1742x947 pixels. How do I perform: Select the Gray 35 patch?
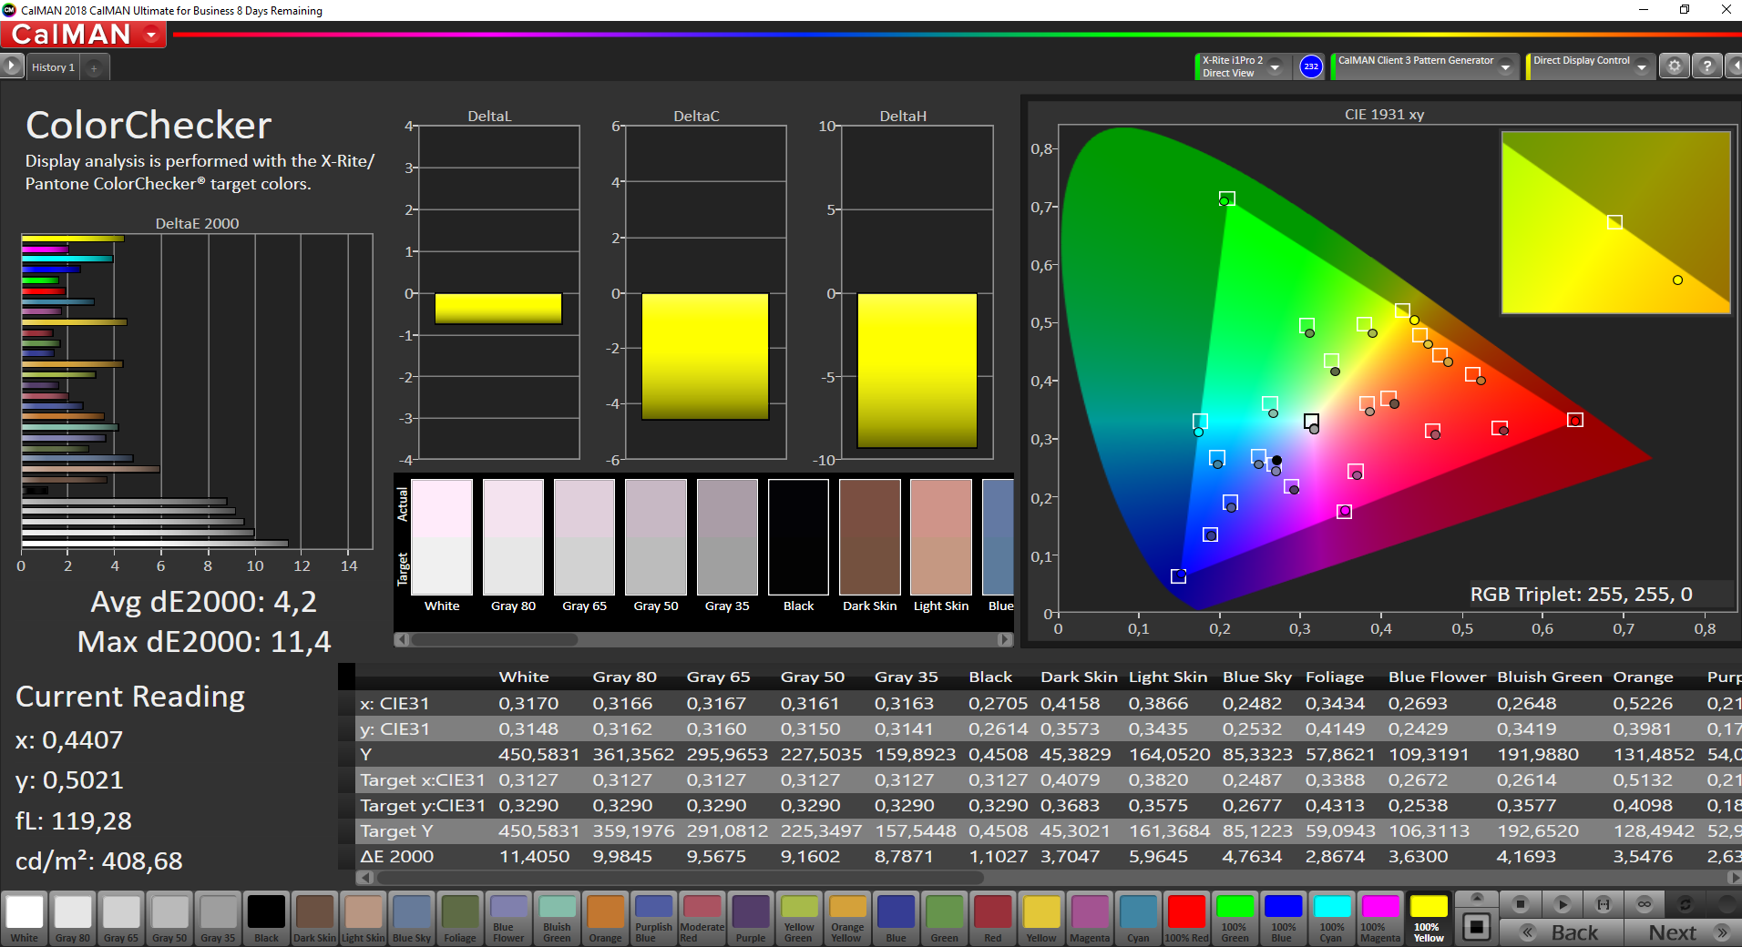click(x=218, y=918)
